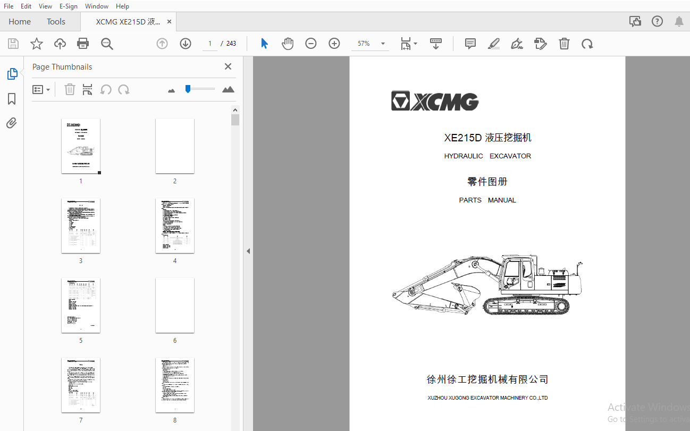Screen dimensions: 690x431
Task: Click the current page number field
Action: (x=210, y=44)
